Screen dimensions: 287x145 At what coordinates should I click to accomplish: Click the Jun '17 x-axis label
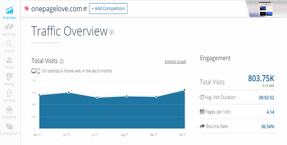tap(66, 135)
